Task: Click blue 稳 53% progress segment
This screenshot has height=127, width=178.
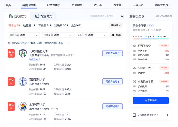Action: point(150,39)
